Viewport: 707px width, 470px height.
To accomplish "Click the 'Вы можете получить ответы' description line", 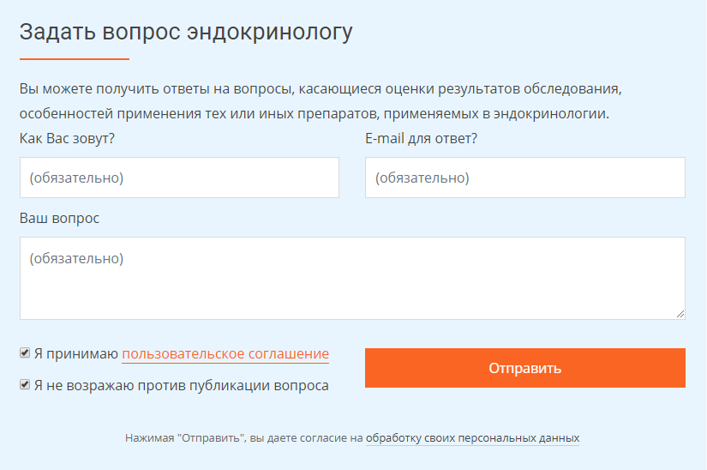I will click(319, 88).
